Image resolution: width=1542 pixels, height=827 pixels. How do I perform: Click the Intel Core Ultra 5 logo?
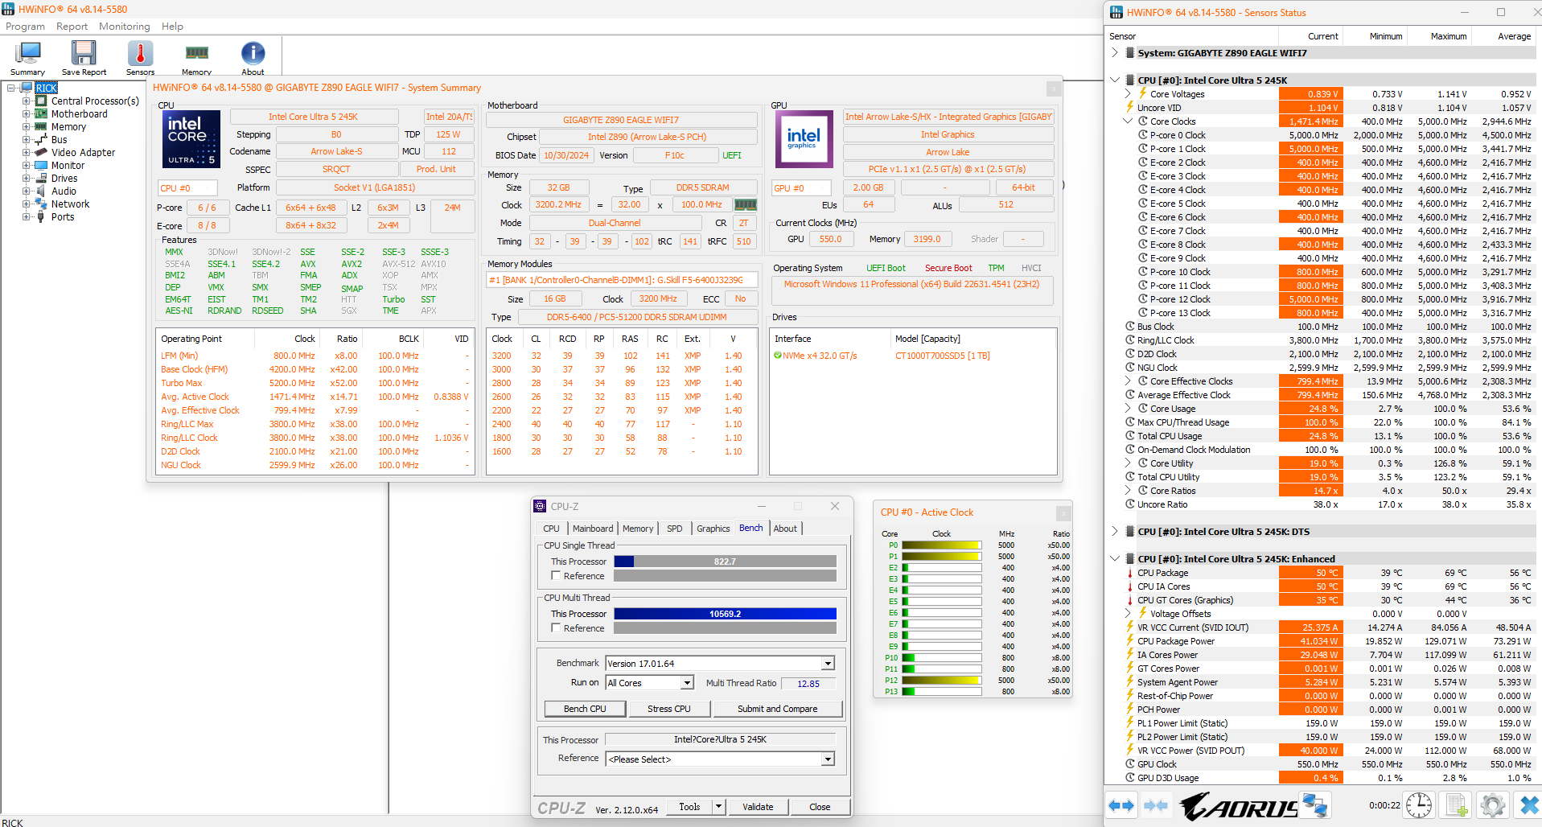click(191, 139)
